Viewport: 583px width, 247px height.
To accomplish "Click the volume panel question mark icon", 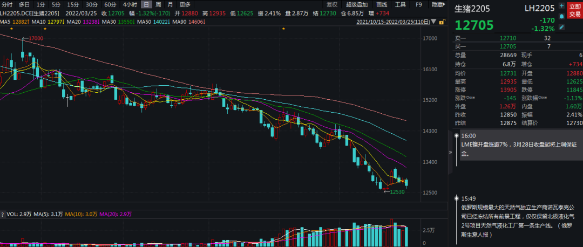I will pos(3,214).
